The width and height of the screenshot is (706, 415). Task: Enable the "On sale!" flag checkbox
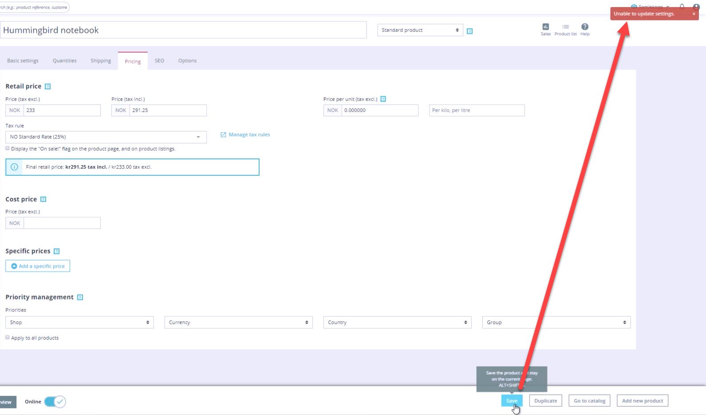(x=8, y=148)
